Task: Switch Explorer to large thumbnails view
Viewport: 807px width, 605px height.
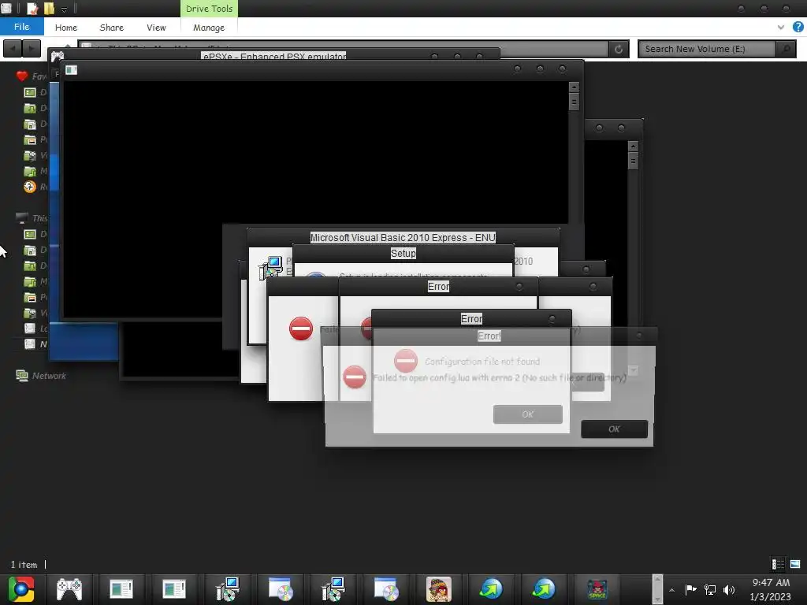Action: coord(795,564)
